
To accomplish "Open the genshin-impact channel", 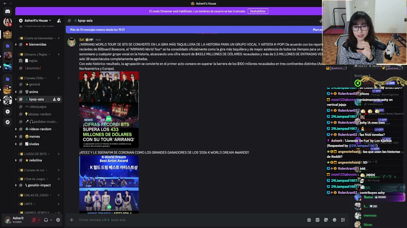I will tap(39, 185).
